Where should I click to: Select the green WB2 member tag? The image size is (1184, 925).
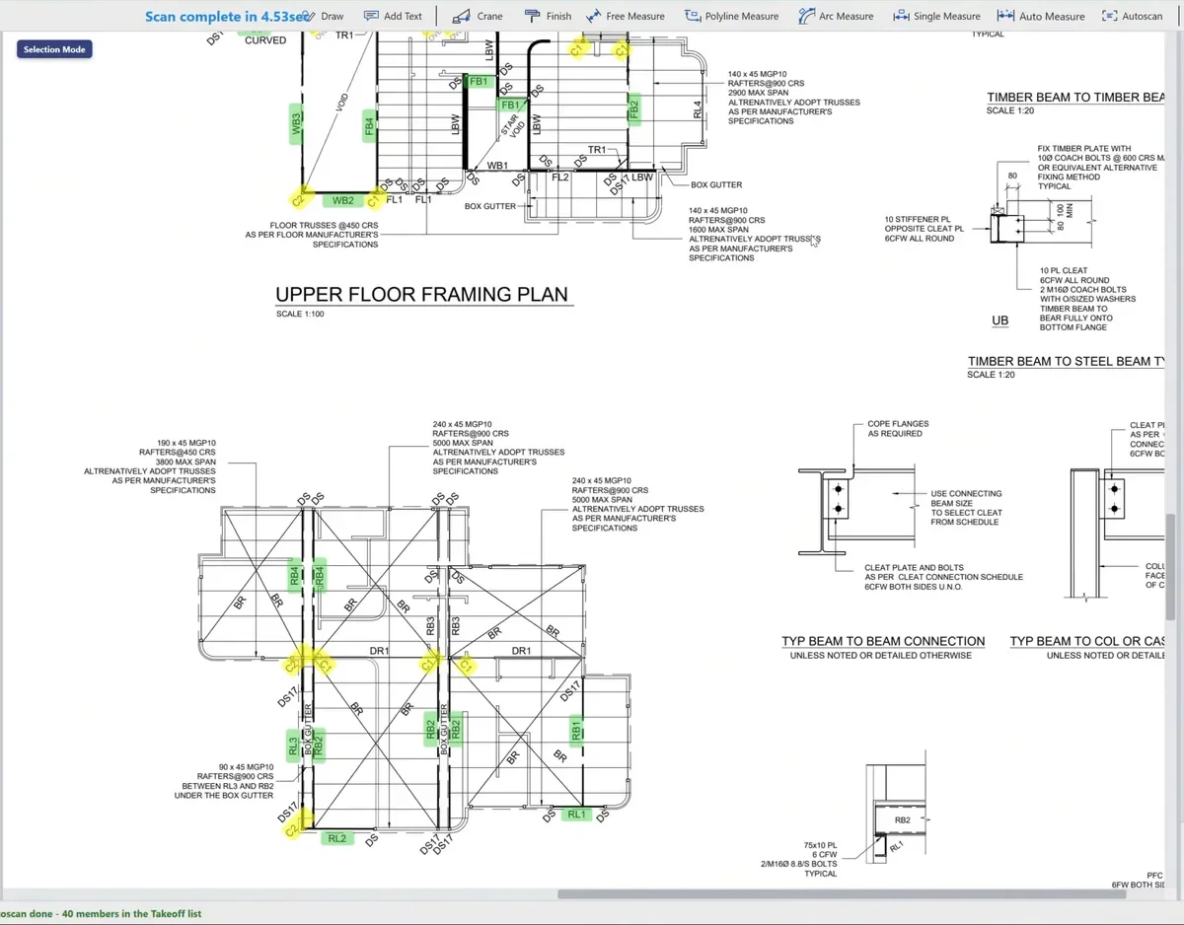pyautogui.click(x=342, y=200)
